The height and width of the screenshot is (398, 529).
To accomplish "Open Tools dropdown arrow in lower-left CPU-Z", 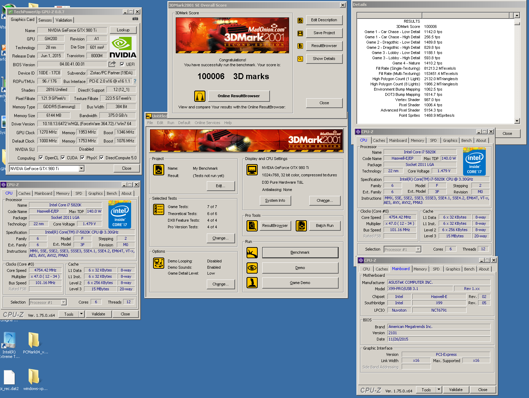I will click(x=82, y=314).
